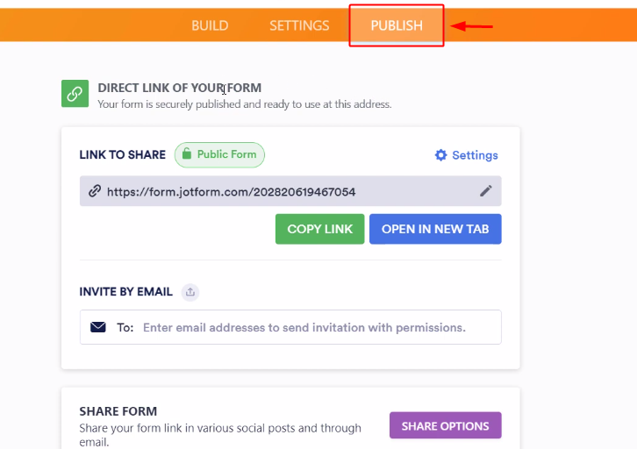Open the purple SHARE OPTIONS button

tap(446, 425)
